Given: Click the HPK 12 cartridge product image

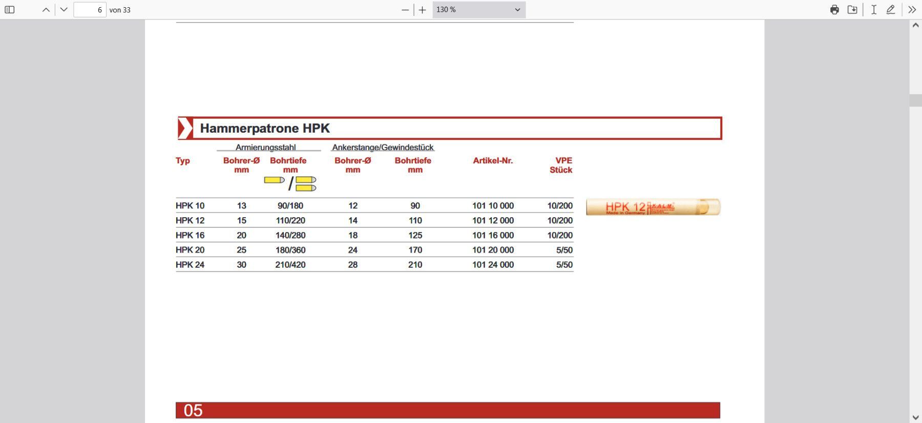Looking at the screenshot, I should [x=653, y=207].
